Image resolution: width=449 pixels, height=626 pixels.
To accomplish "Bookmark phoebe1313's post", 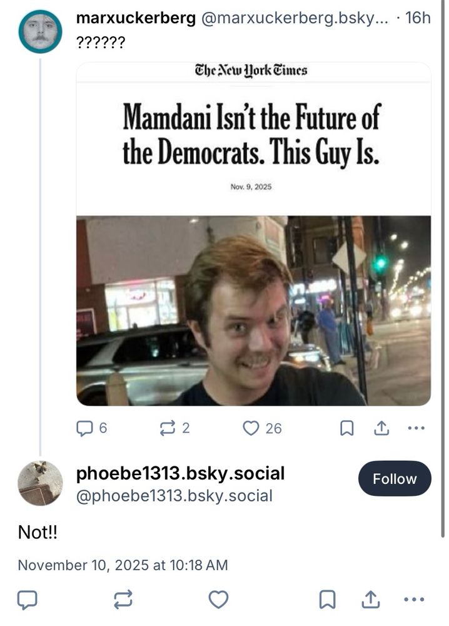I will (x=326, y=600).
